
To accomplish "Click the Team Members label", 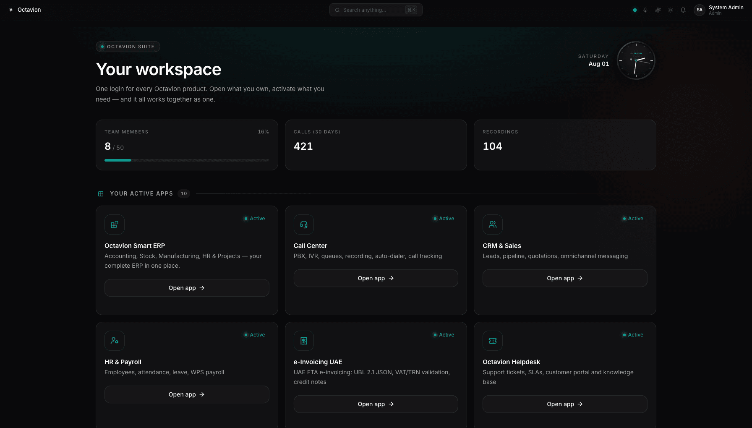I will coord(126,132).
